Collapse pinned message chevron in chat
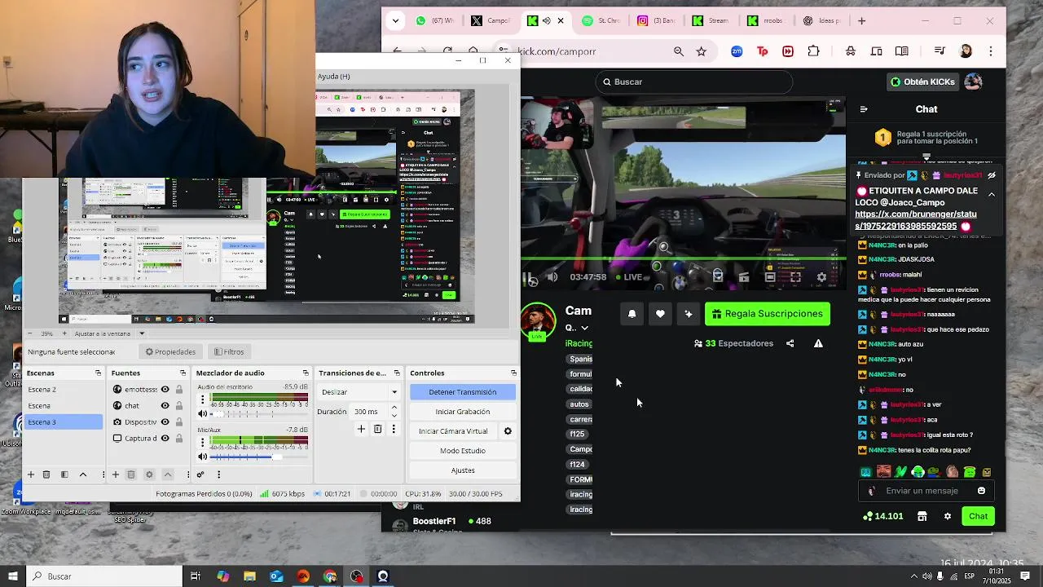The image size is (1043, 587). tap(992, 194)
